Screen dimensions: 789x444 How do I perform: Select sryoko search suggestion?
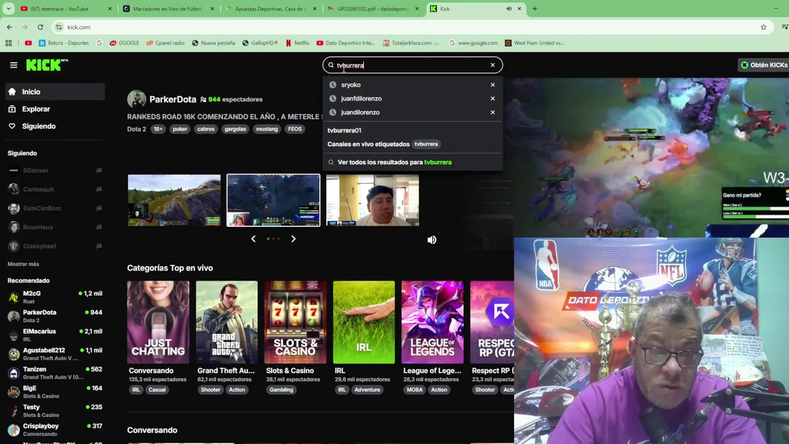351,85
